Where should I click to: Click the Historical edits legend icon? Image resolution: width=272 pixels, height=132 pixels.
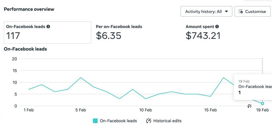pyautogui.click(x=149, y=121)
